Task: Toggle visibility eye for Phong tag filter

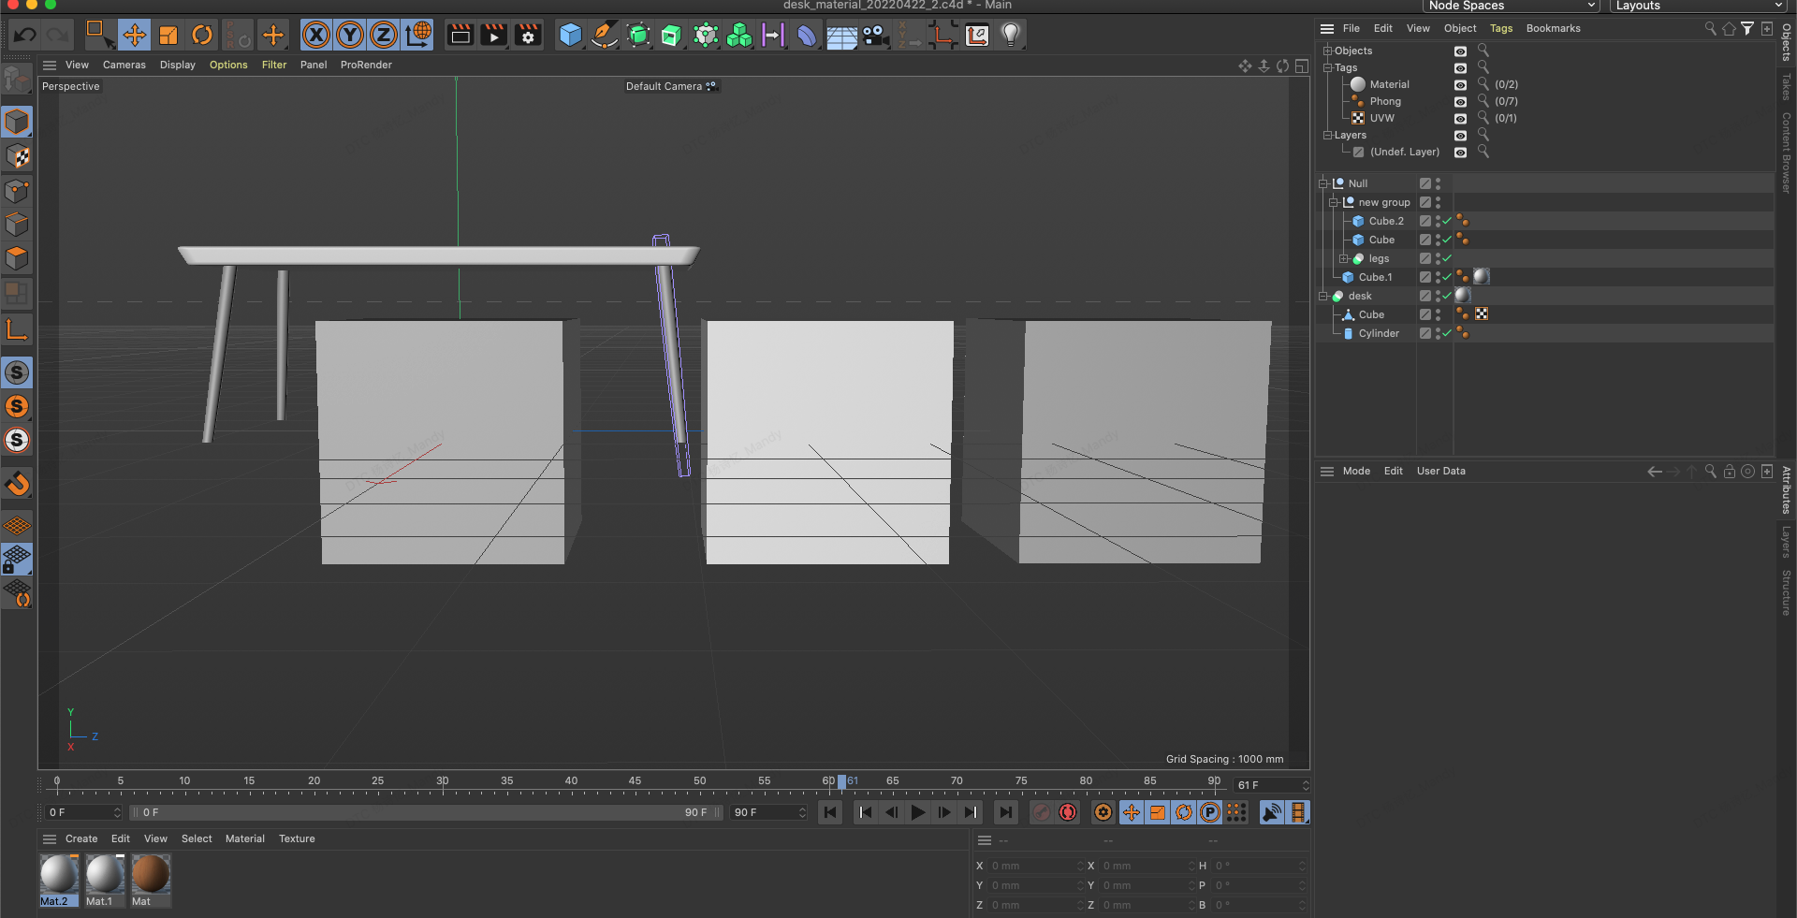Action: (1460, 101)
